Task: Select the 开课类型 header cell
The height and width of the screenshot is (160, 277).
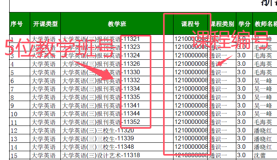Action: pyautogui.click(x=45, y=24)
